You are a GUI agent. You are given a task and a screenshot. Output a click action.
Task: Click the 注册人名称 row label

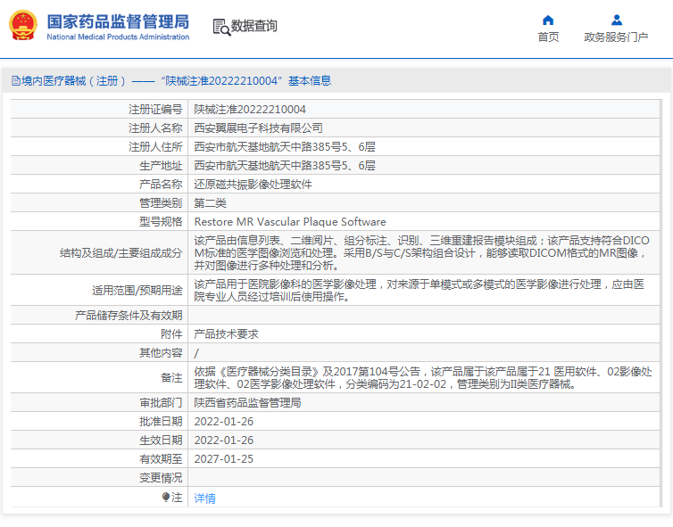point(155,128)
